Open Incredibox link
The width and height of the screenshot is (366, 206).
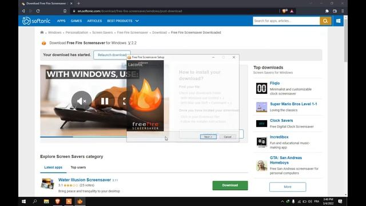pos(279,137)
